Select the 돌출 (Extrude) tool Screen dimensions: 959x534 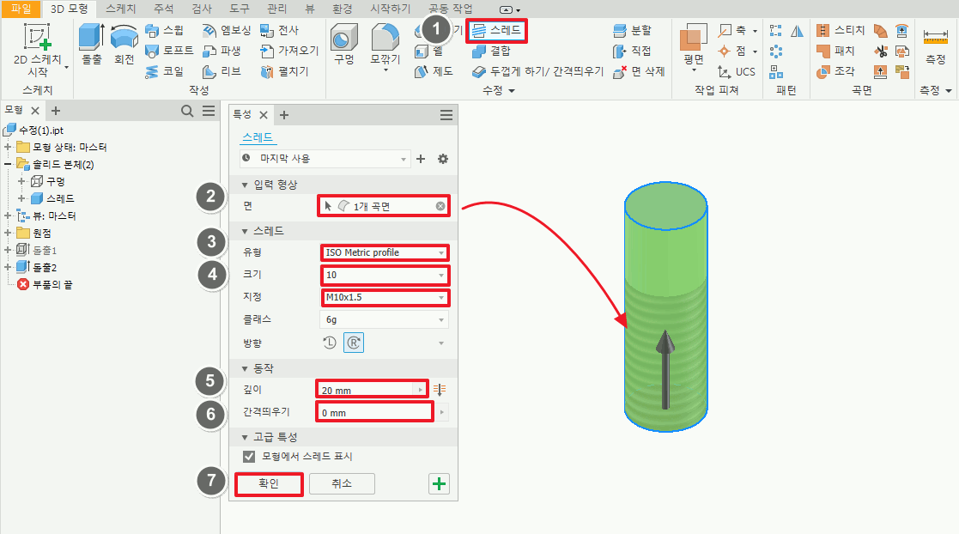click(x=90, y=47)
